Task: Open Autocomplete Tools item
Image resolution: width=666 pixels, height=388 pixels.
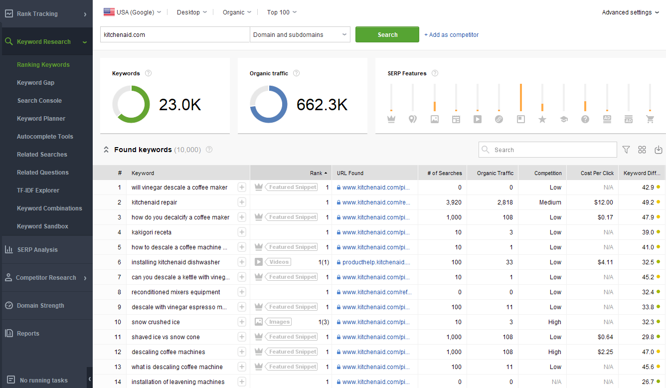Action: (x=45, y=137)
